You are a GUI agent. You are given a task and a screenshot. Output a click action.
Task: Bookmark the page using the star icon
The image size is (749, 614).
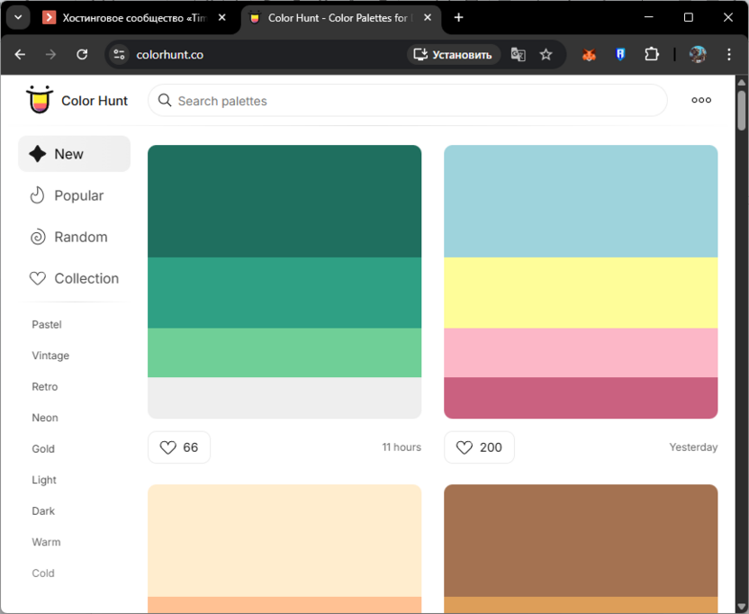pyautogui.click(x=546, y=55)
